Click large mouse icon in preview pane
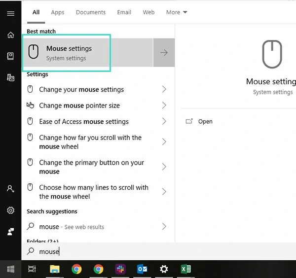The height and width of the screenshot is (278, 296). pos(272,54)
